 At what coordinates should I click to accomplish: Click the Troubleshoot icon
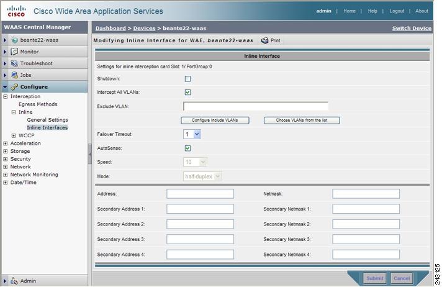(14, 63)
